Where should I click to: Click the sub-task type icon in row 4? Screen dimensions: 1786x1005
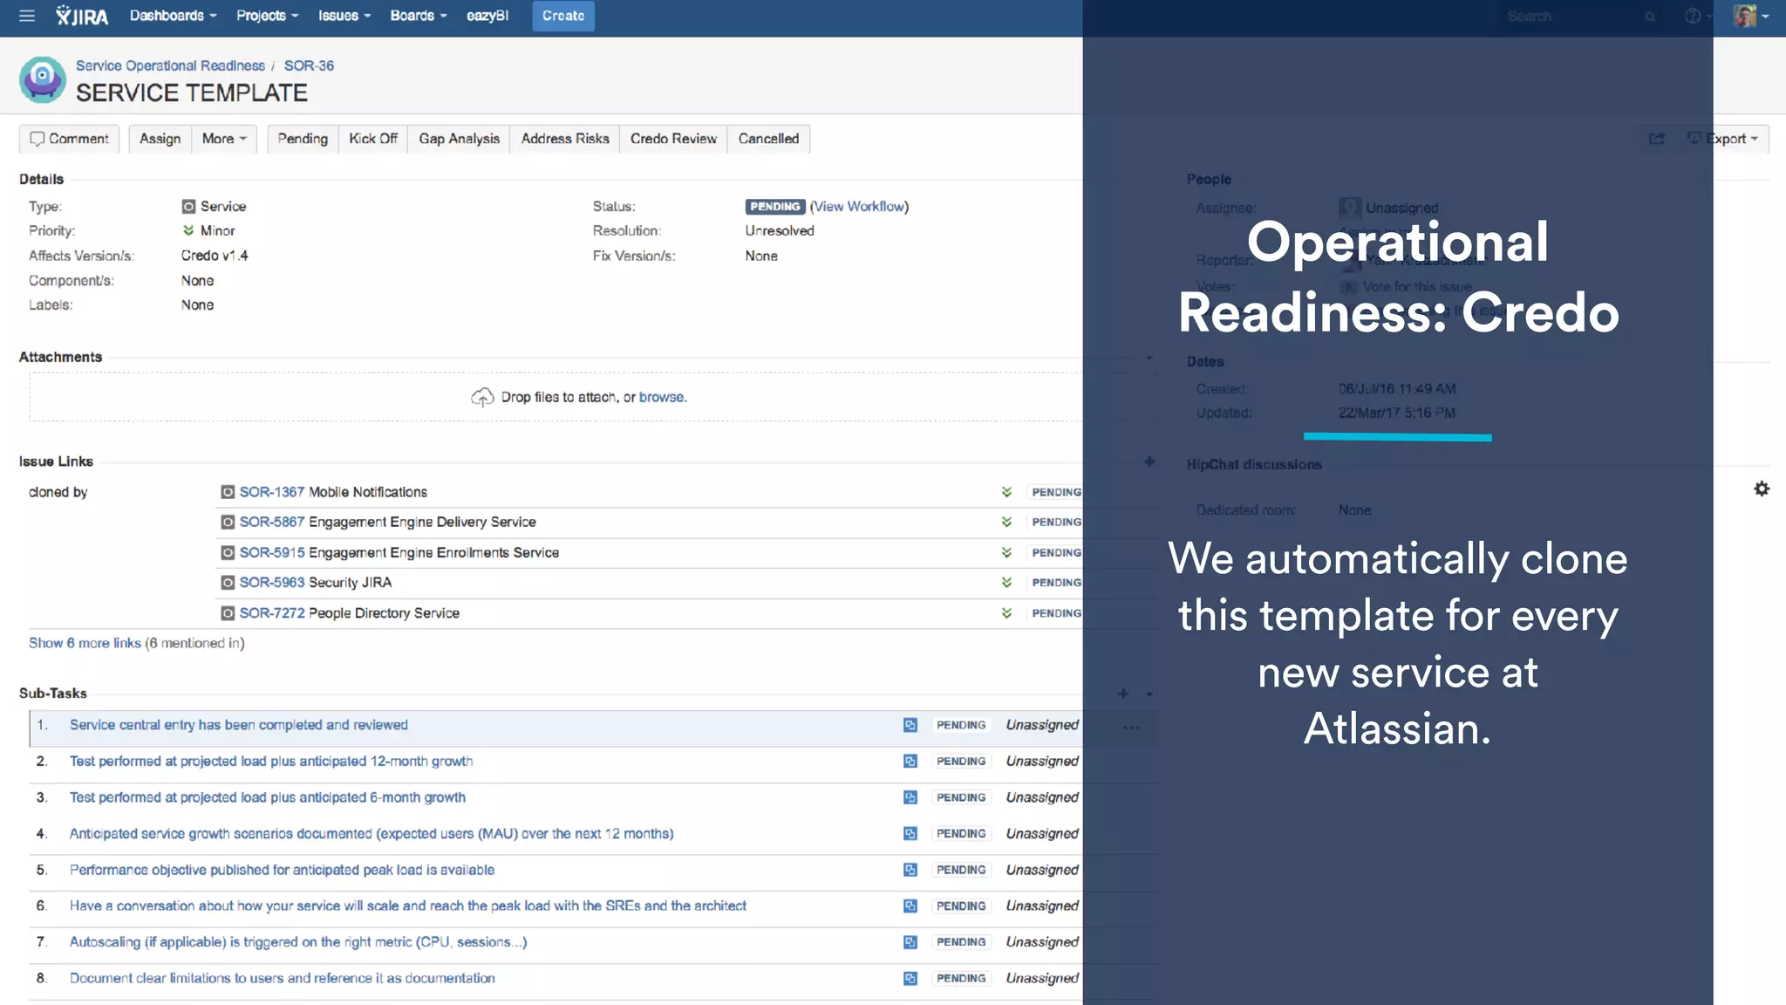tap(910, 834)
